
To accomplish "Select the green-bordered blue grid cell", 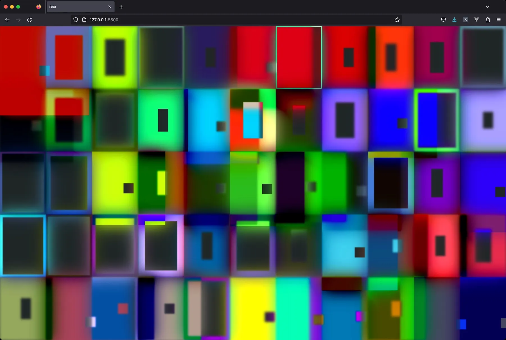I will pyautogui.click(x=437, y=120).
